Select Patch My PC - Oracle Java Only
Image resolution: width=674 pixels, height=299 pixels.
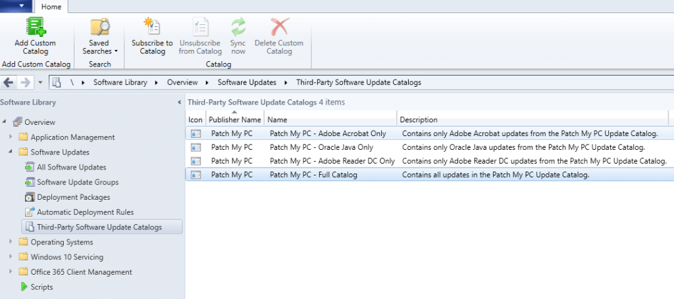point(321,147)
